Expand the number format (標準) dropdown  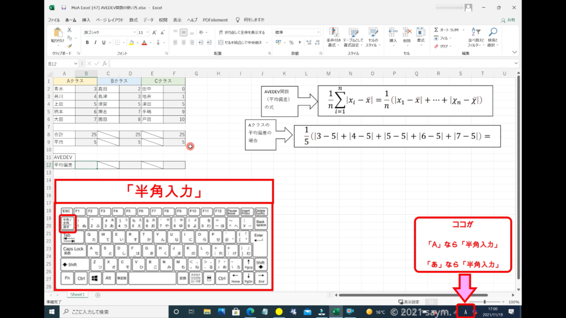pos(318,33)
